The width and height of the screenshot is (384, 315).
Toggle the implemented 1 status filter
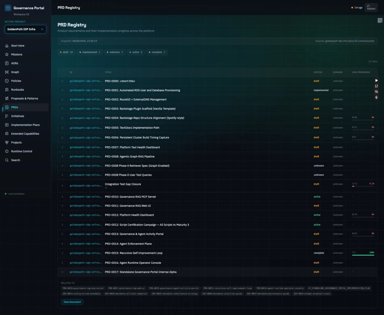(x=90, y=52)
